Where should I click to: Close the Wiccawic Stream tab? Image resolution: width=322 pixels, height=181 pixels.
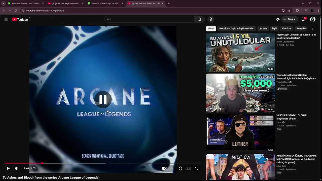[43, 4]
